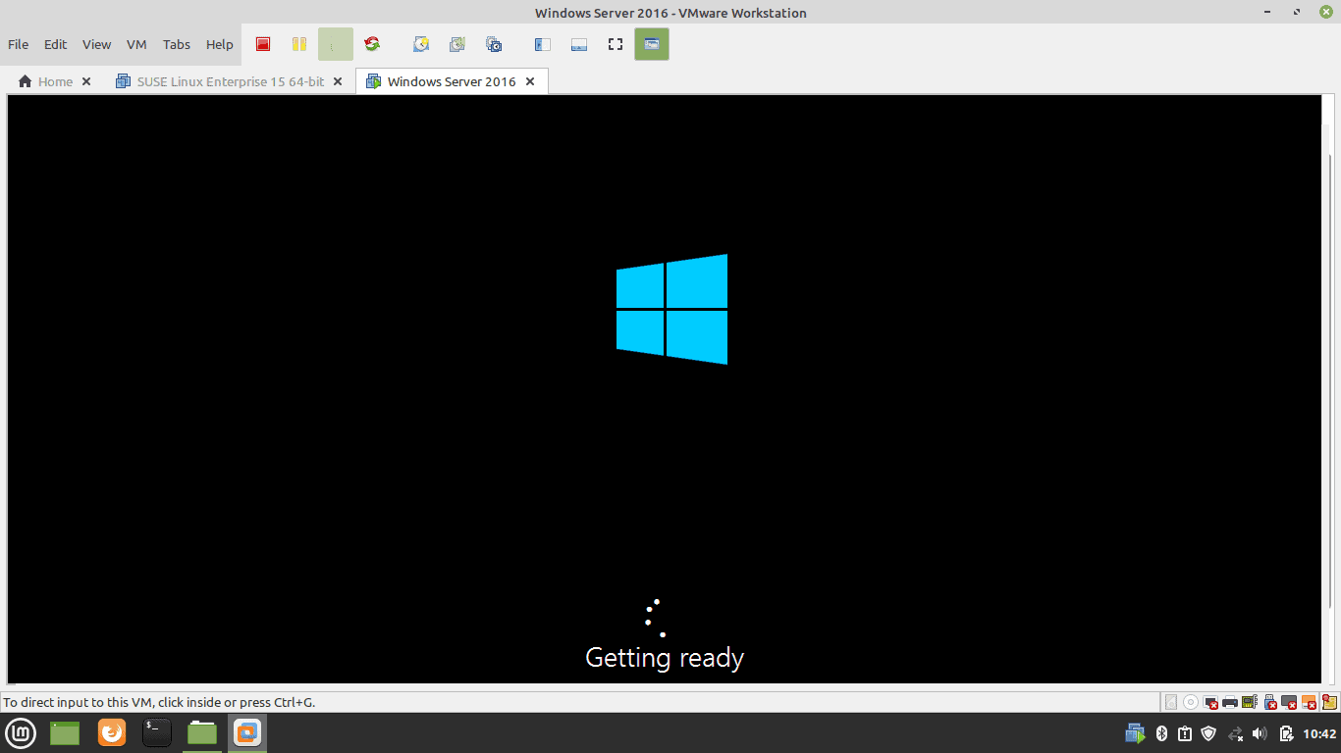Image resolution: width=1341 pixels, height=753 pixels.
Task: Close the SUSE Linux Enterprise tab
Action: 338,81
